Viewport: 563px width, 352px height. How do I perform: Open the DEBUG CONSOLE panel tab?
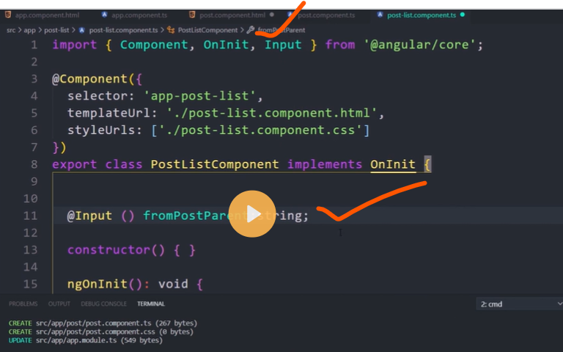103,304
